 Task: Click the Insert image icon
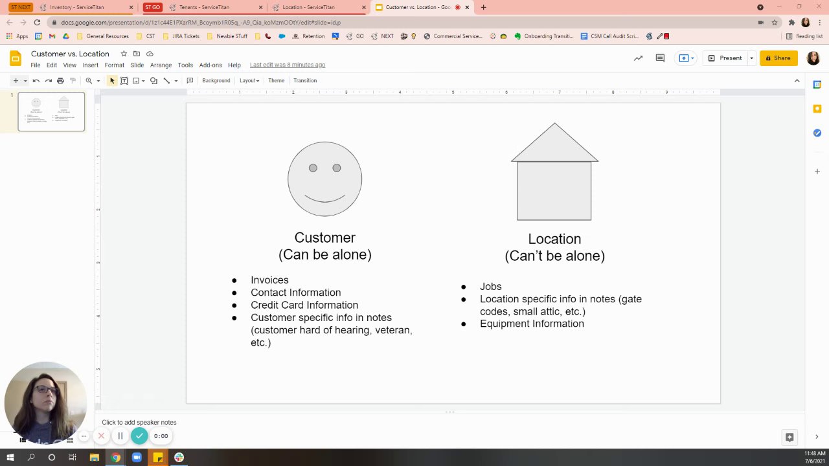tap(136, 81)
